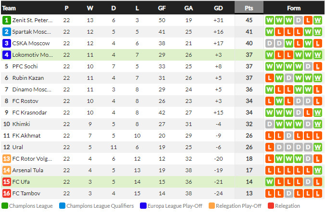Image resolution: width=325 pixels, height=215 pixels.
Task: Open the FC Krasnodar team link
Action: (x=30, y=113)
